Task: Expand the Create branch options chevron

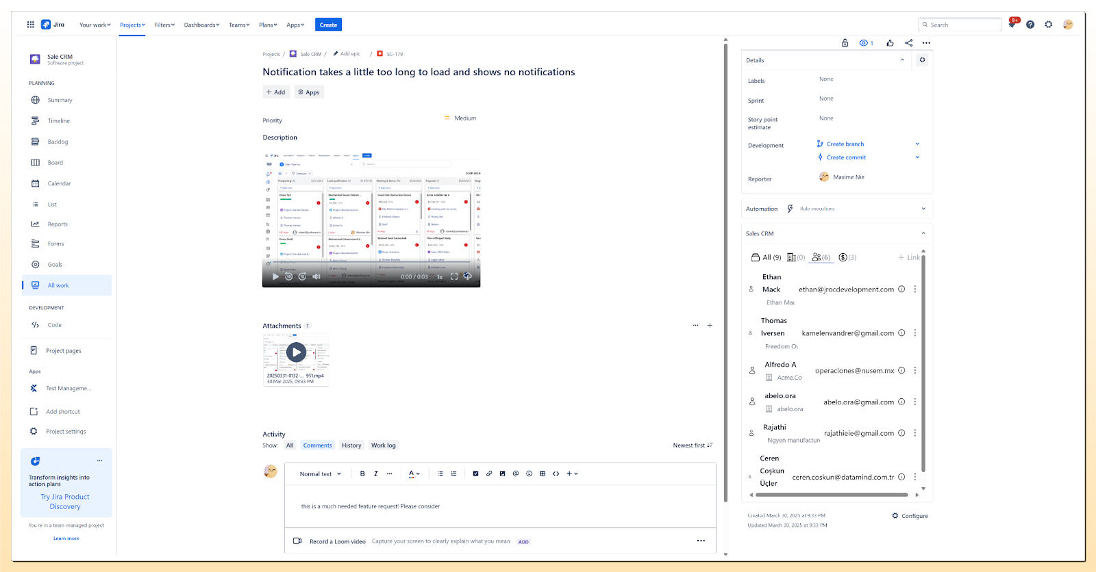Action: [x=917, y=144]
